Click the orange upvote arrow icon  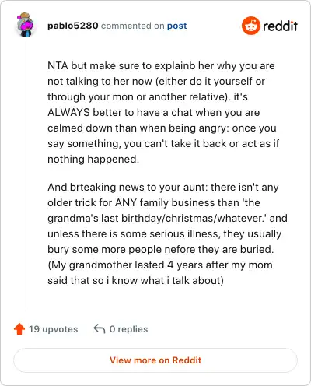(19, 329)
